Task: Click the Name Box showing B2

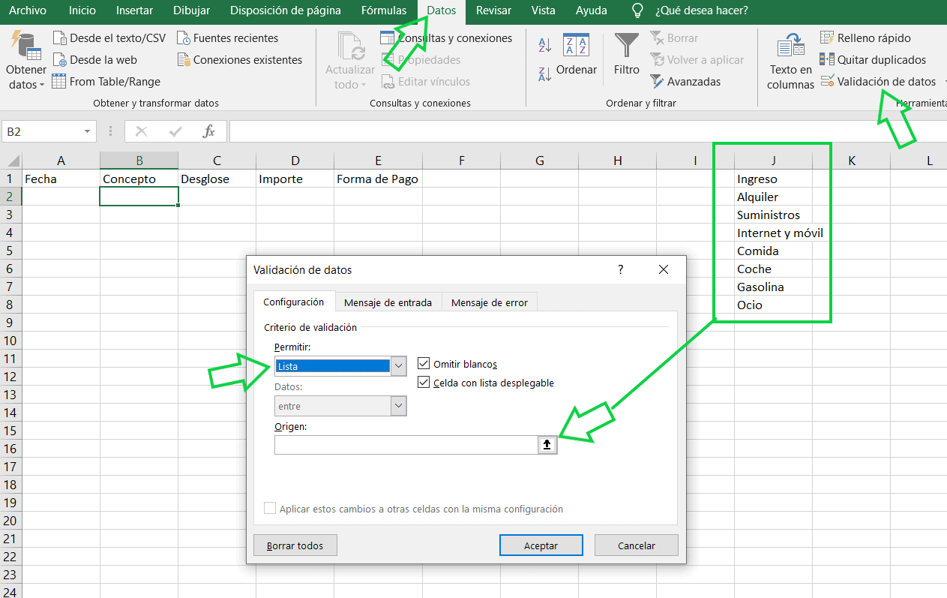Action: pos(41,131)
